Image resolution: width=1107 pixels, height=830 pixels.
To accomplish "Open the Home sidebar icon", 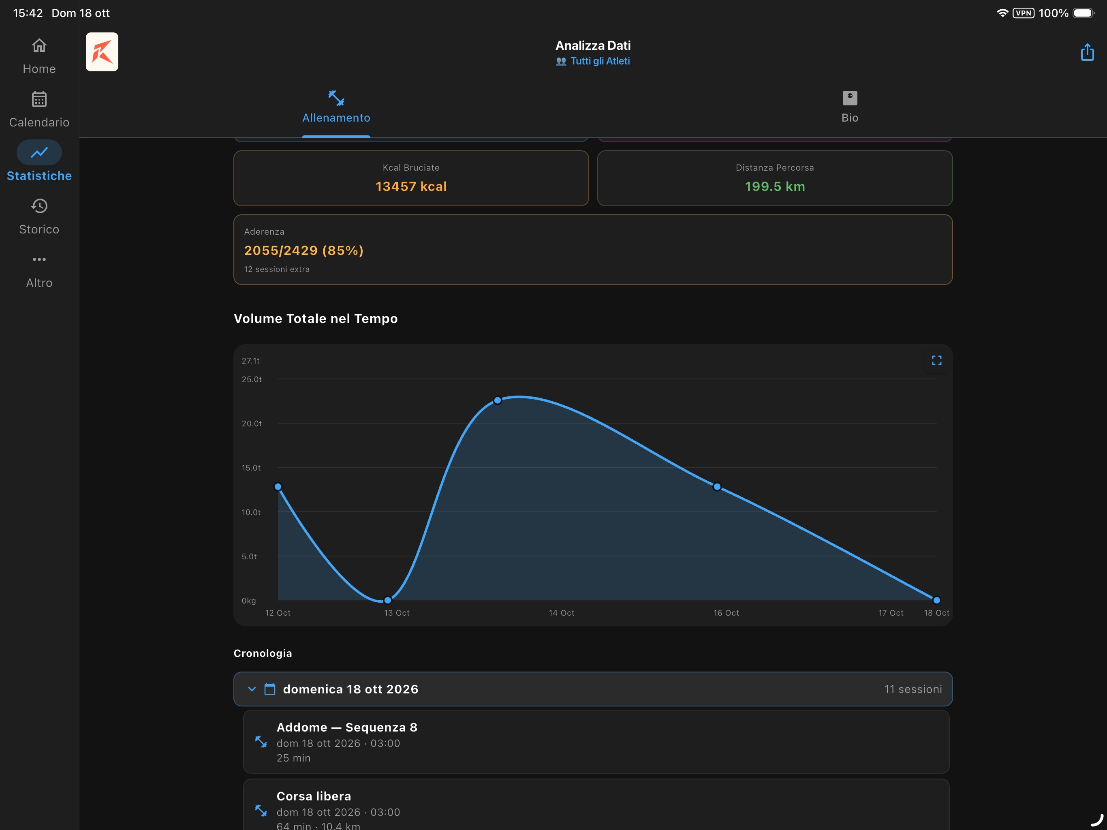I will pos(39,46).
